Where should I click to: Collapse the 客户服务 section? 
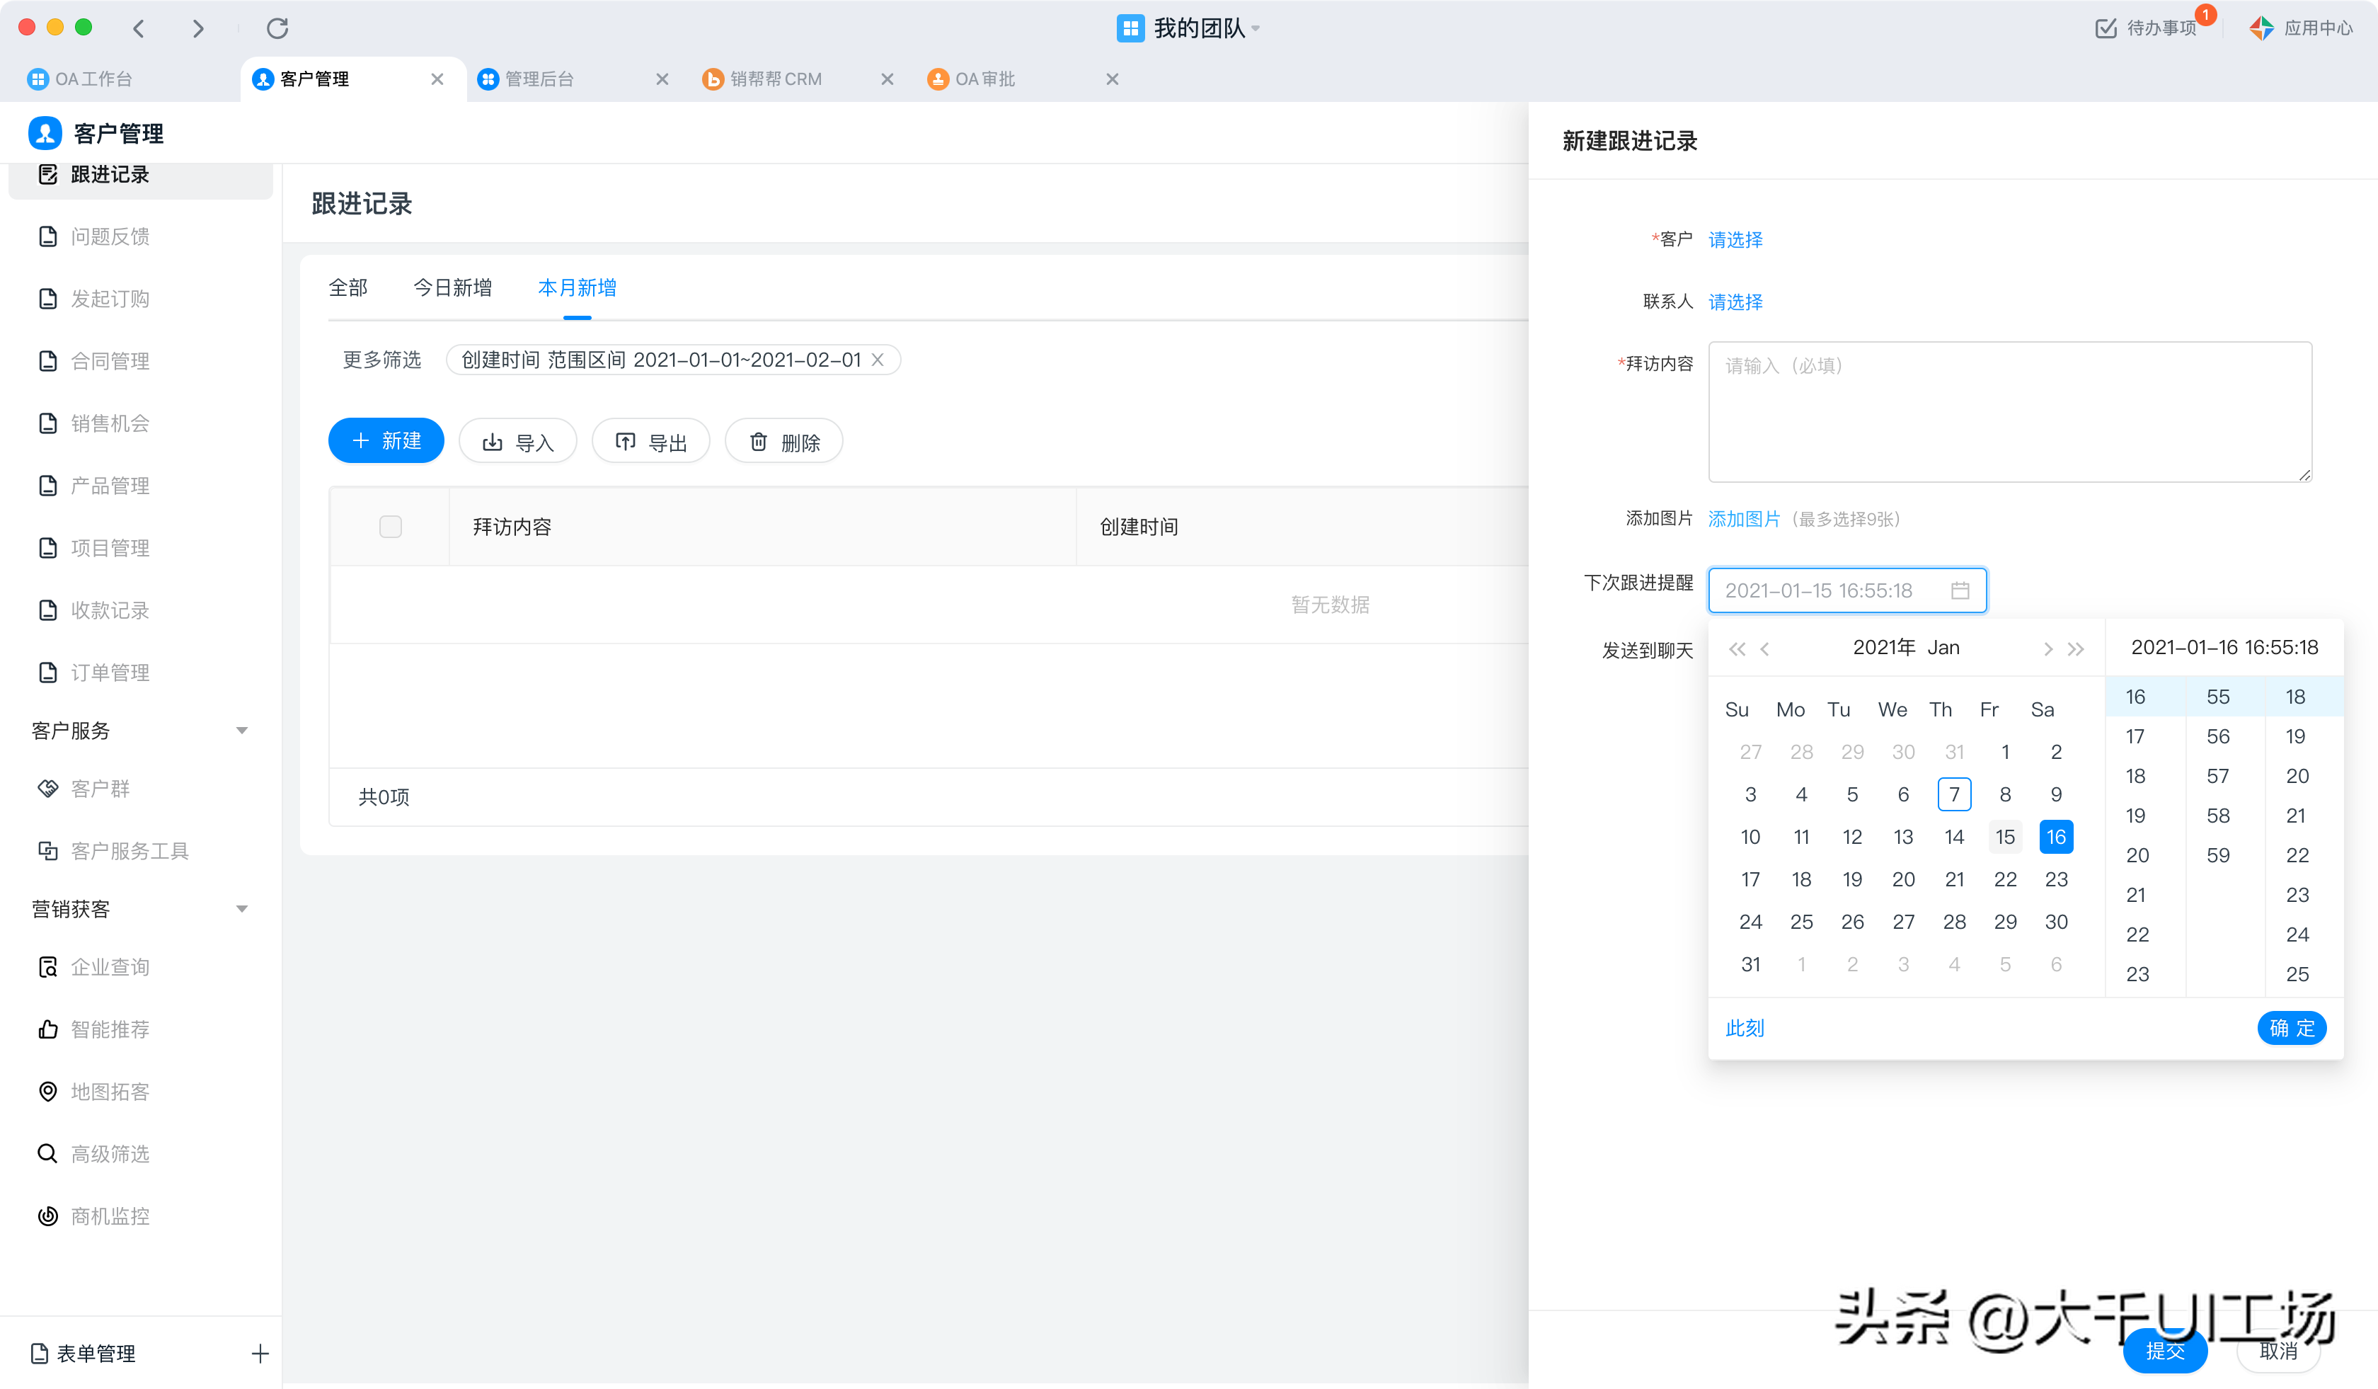(x=241, y=731)
